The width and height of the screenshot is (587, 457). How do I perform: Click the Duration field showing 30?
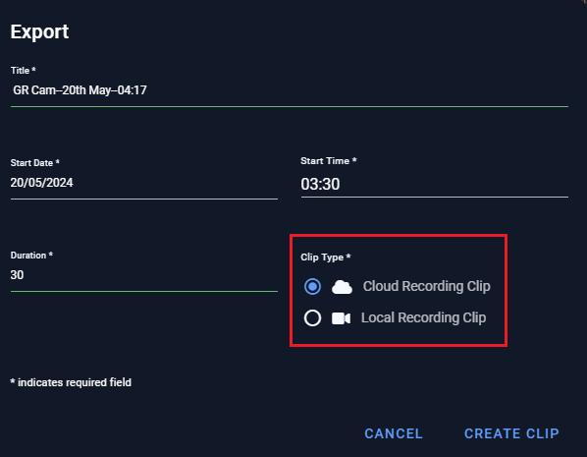click(x=144, y=275)
